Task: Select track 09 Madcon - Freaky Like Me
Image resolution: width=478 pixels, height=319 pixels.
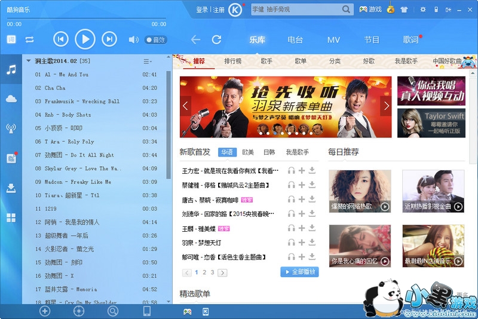Action: click(96, 182)
